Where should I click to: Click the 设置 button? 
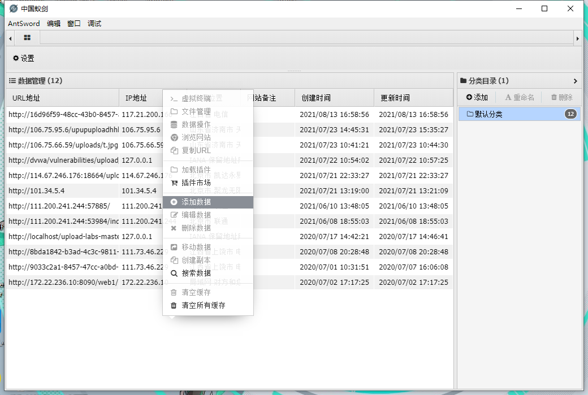[23, 58]
